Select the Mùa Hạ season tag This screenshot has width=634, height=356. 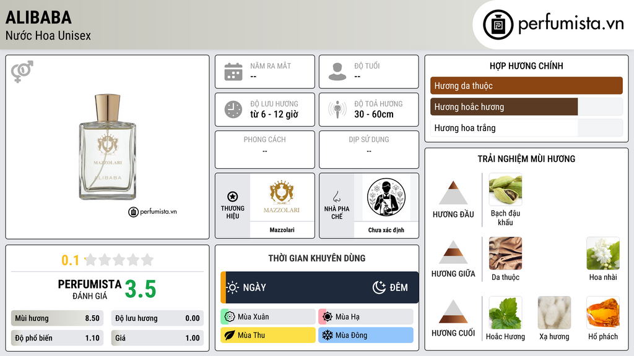[x=366, y=316]
